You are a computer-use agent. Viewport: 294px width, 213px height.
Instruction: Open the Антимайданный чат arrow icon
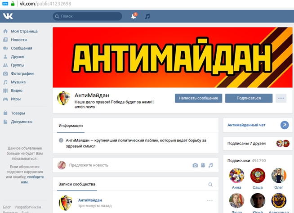(x=285, y=125)
